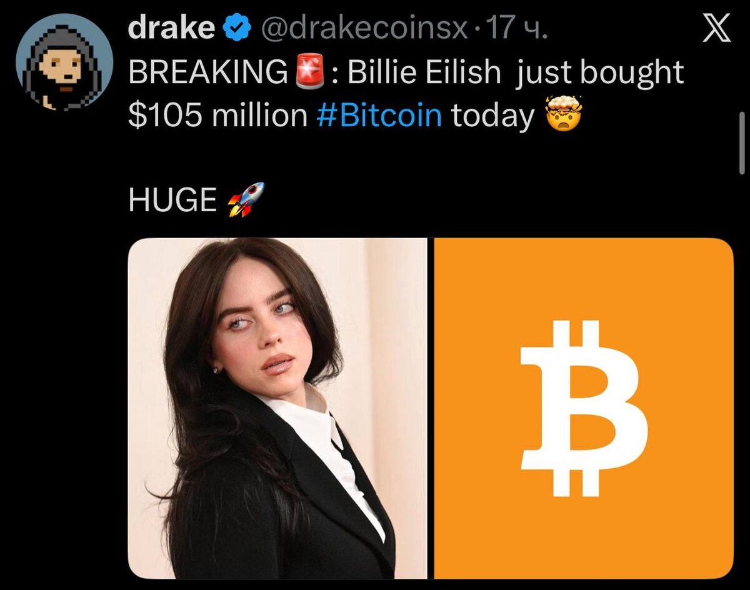
Task: Click the word "today" in the tweet
Action: (493, 116)
